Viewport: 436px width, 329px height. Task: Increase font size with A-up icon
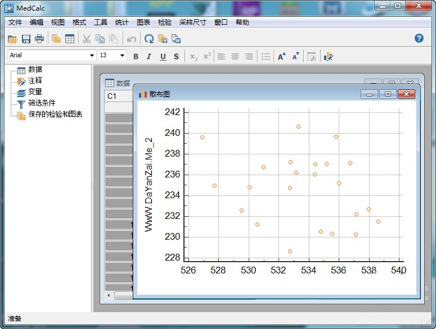282,56
